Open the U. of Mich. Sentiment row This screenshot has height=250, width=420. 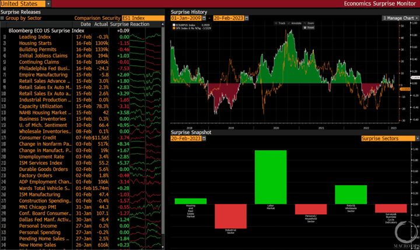coord(81,125)
